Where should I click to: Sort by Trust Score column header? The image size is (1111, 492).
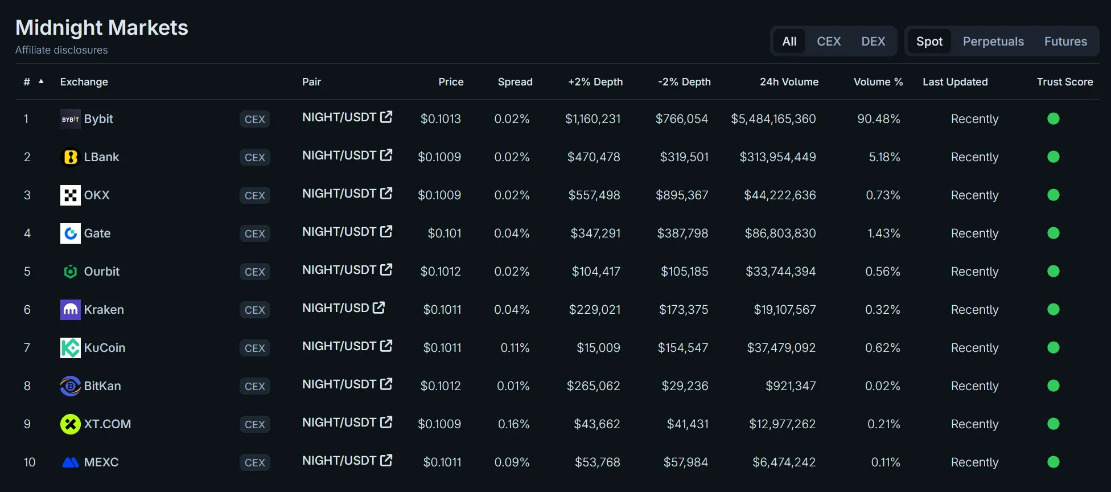click(x=1065, y=82)
